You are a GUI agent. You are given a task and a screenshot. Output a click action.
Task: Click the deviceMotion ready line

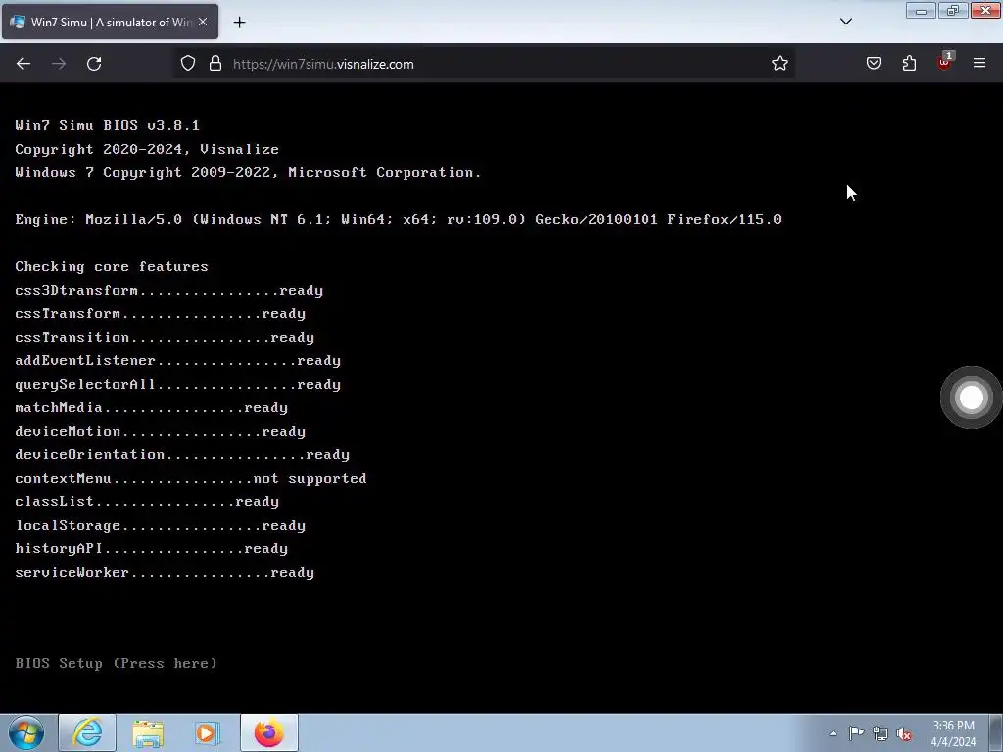[x=161, y=432]
